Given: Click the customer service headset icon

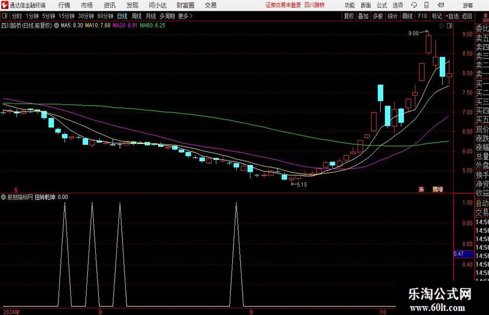Looking at the screenshot, I should pos(414,5).
